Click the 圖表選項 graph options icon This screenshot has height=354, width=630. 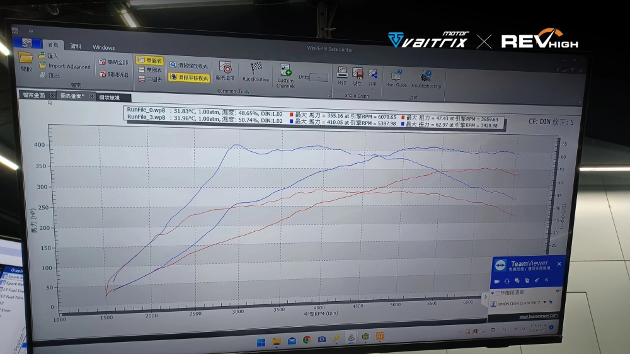(x=225, y=69)
